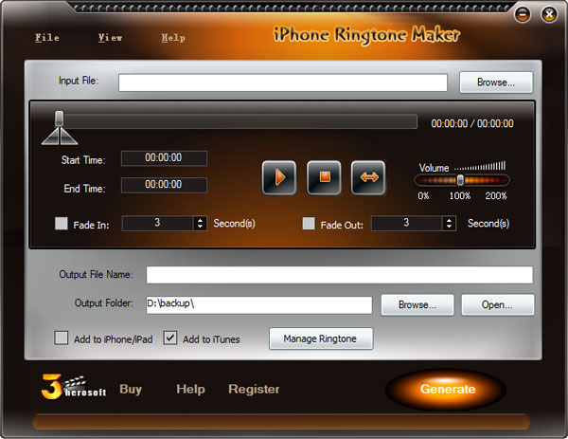Decrease Fade In seconds with down arrow
568x439 pixels.
(200, 227)
